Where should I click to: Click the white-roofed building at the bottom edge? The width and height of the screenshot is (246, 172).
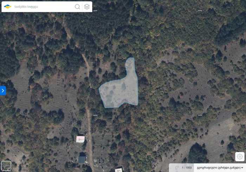119,170
